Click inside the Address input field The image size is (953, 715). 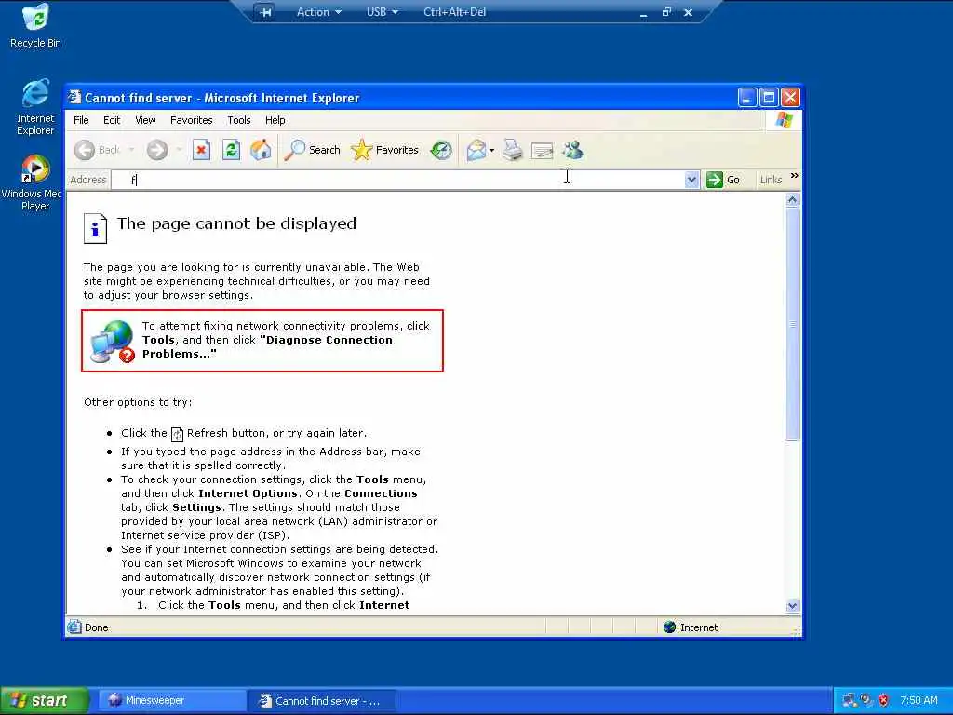pos(398,180)
